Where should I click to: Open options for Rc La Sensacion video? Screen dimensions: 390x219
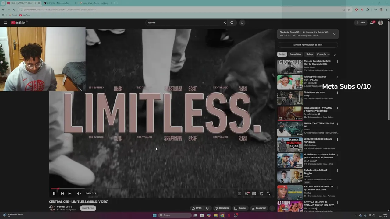tap(337, 108)
